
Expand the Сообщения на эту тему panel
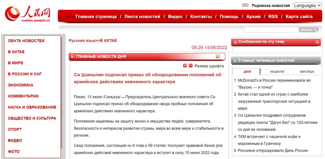pos(317,42)
